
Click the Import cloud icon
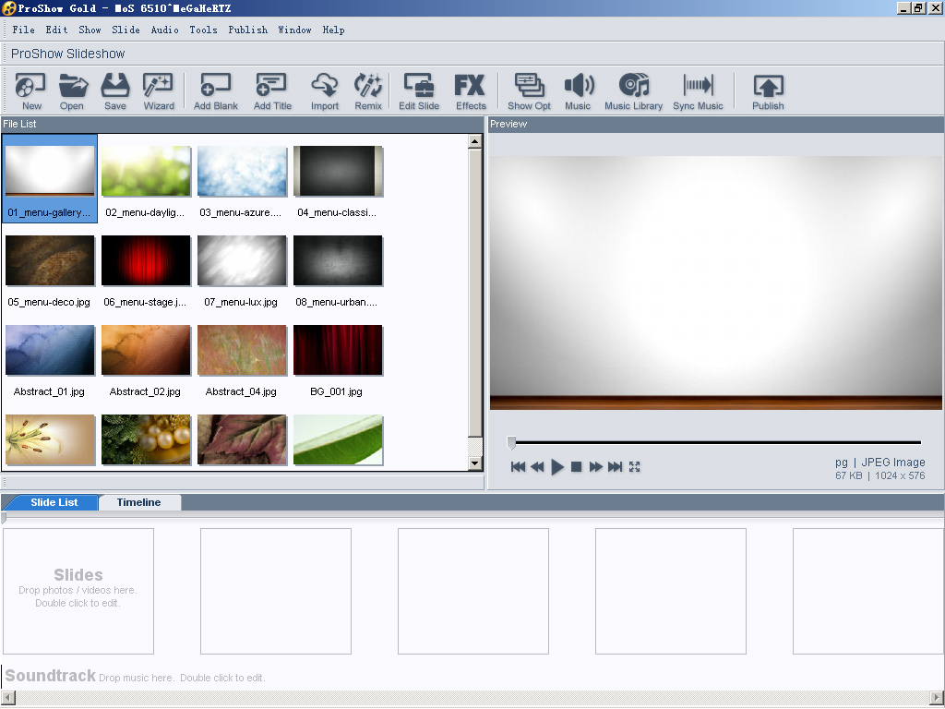coord(325,91)
